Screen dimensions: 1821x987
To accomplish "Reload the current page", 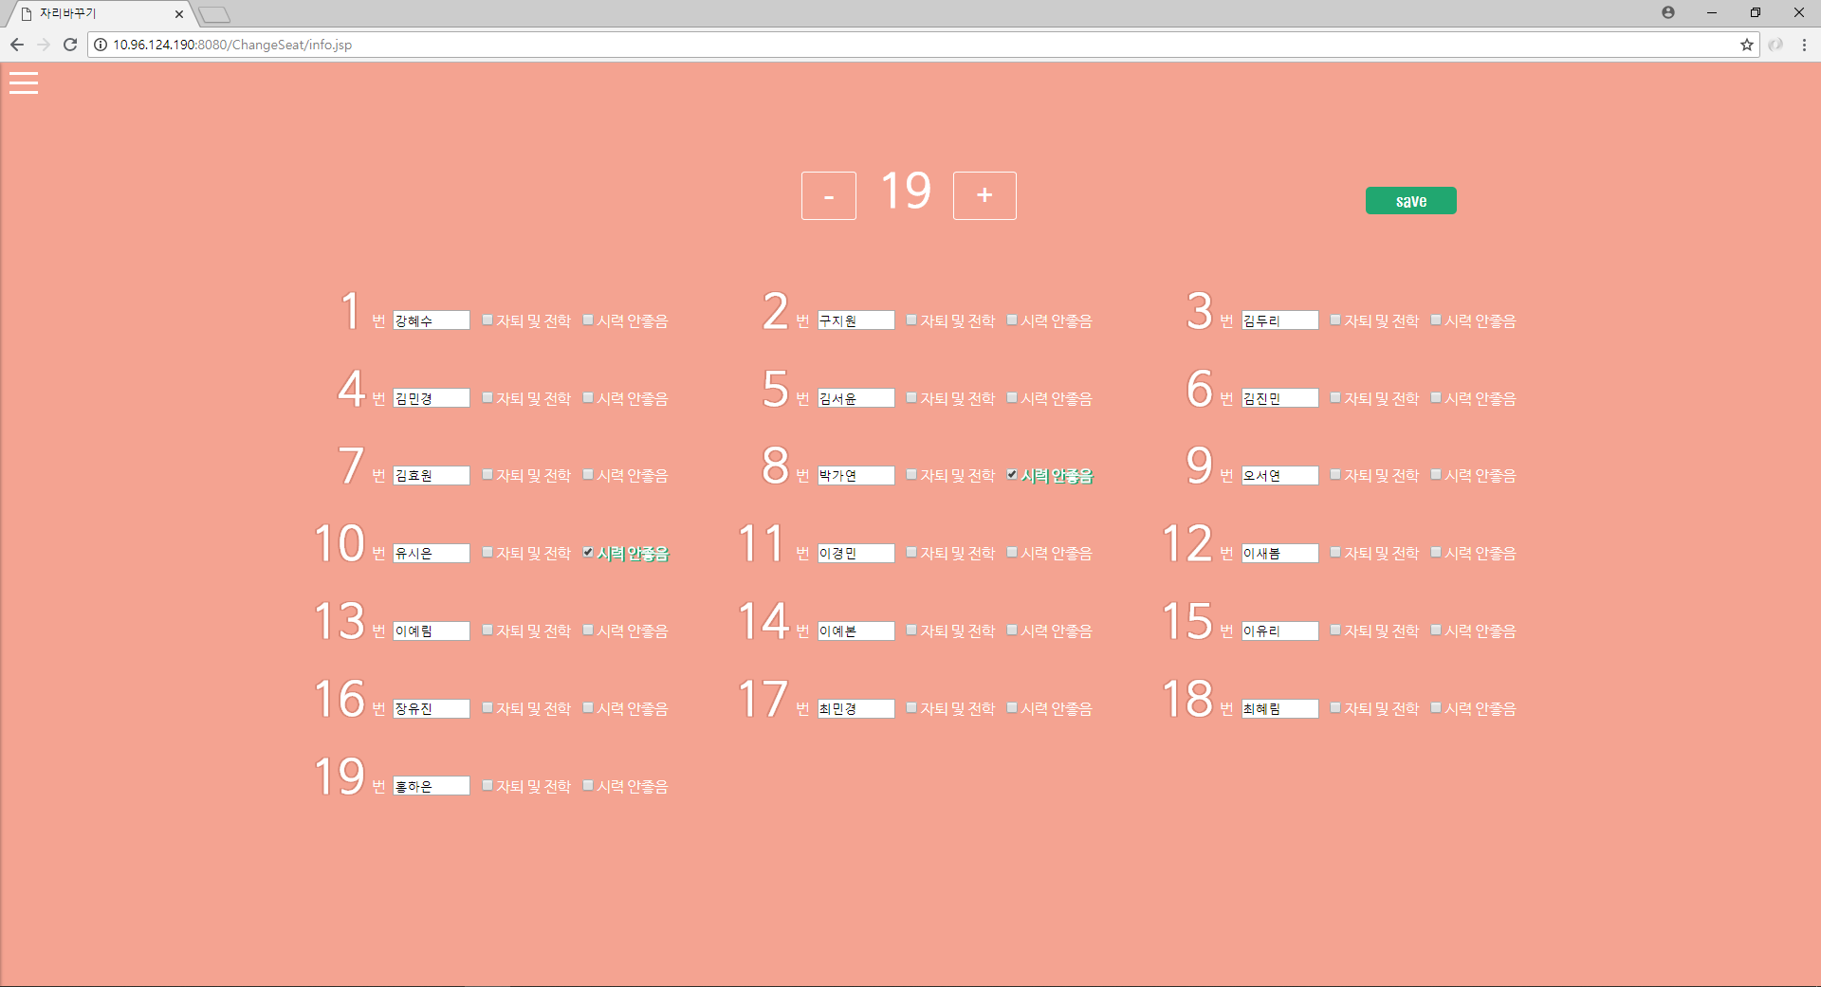I will pyautogui.click(x=69, y=44).
